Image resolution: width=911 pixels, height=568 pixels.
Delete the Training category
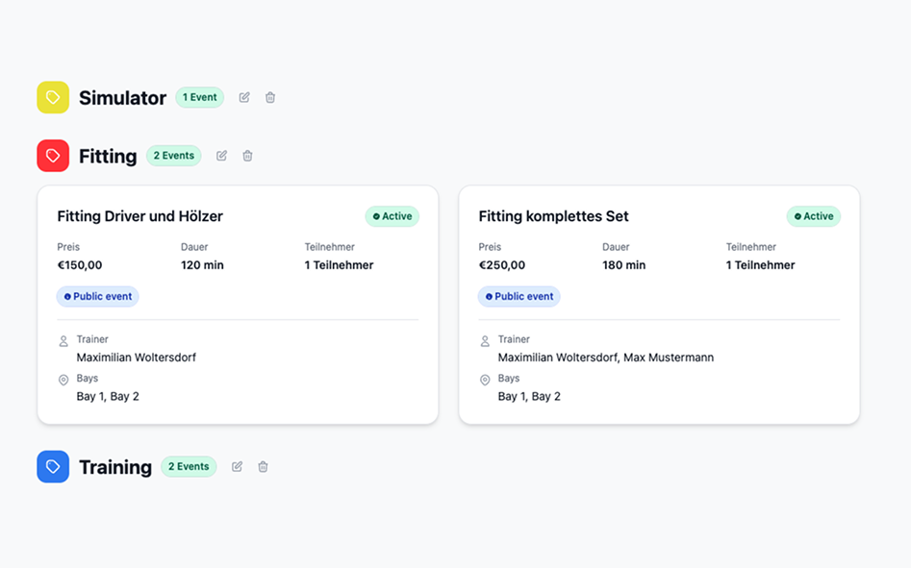click(x=264, y=466)
